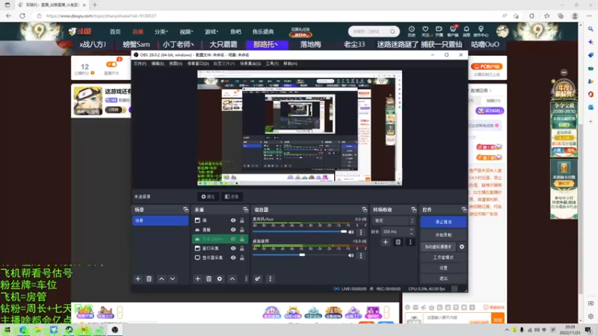Screen dimensions: 598x336
Task: Open virtual camera settings via the 控件 gear icon
Action: point(462,247)
